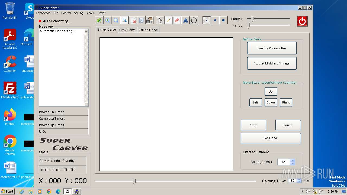Open Microsoft Edge from the taskbar

[58, 191]
